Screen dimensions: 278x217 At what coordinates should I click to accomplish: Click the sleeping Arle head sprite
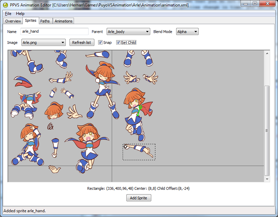54,111
